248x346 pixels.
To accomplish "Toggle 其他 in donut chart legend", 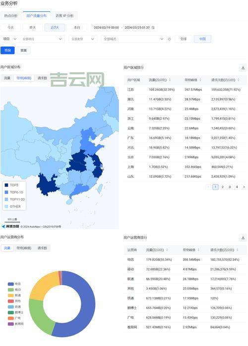I will point(14,301).
